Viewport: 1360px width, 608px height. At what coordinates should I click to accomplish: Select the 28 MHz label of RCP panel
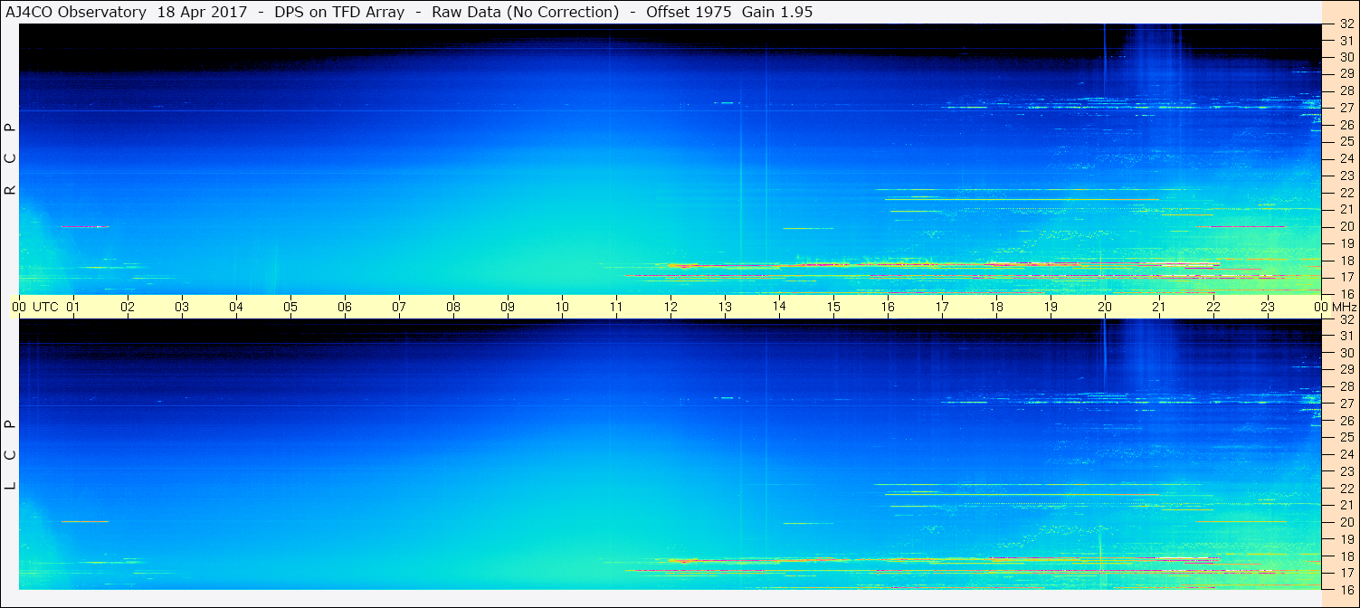pos(1346,90)
